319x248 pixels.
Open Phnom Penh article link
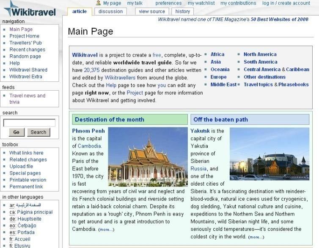[88, 131]
